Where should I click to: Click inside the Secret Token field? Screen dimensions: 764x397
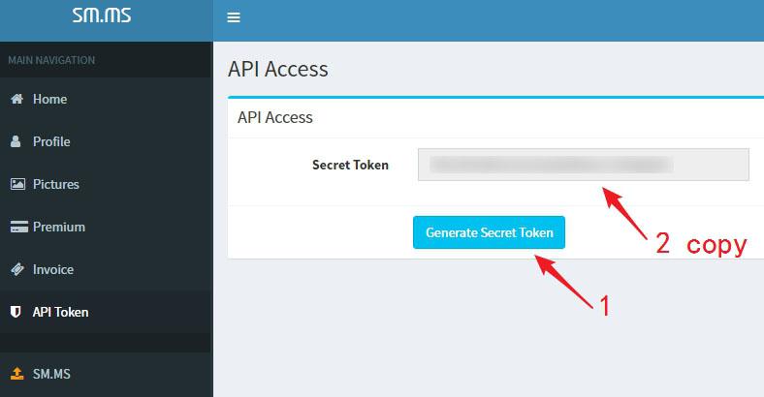[x=584, y=165]
